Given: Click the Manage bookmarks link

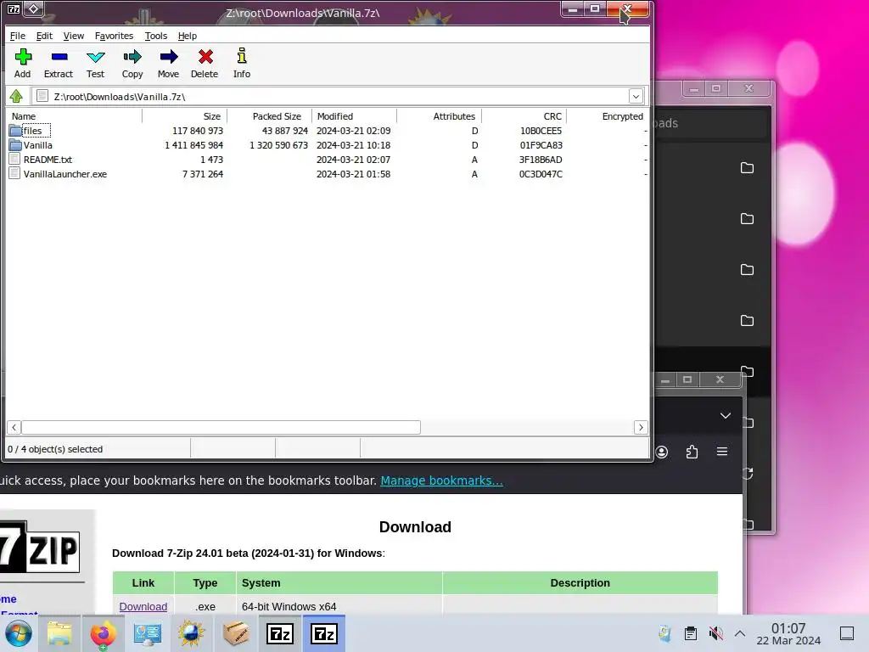Looking at the screenshot, I should click(441, 481).
